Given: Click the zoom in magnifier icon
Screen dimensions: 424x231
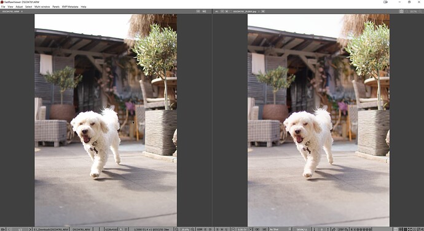Looking at the screenshot, I should [193, 229].
